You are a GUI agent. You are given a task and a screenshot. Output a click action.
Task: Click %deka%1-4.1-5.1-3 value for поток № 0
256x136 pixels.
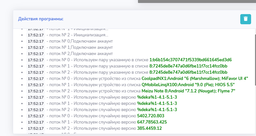157,97
